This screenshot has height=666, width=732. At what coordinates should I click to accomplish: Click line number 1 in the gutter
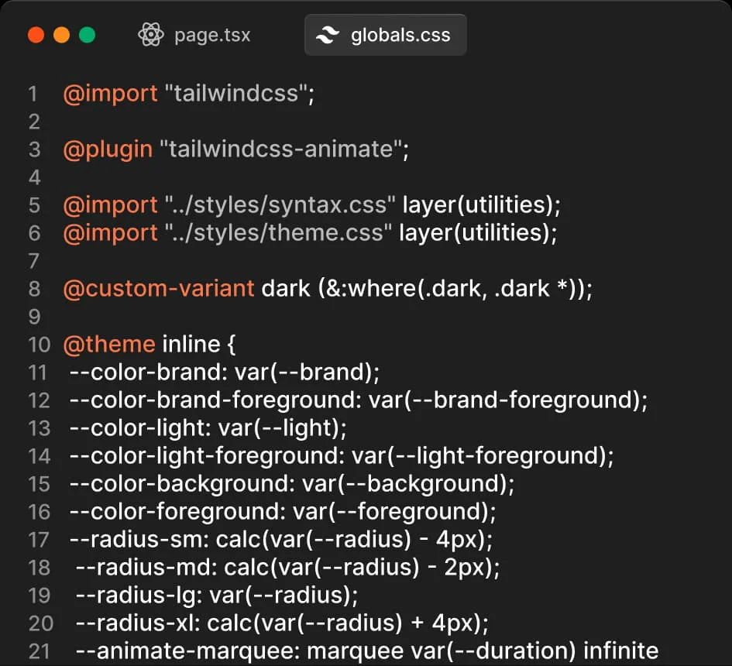click(x=33, y=93)
